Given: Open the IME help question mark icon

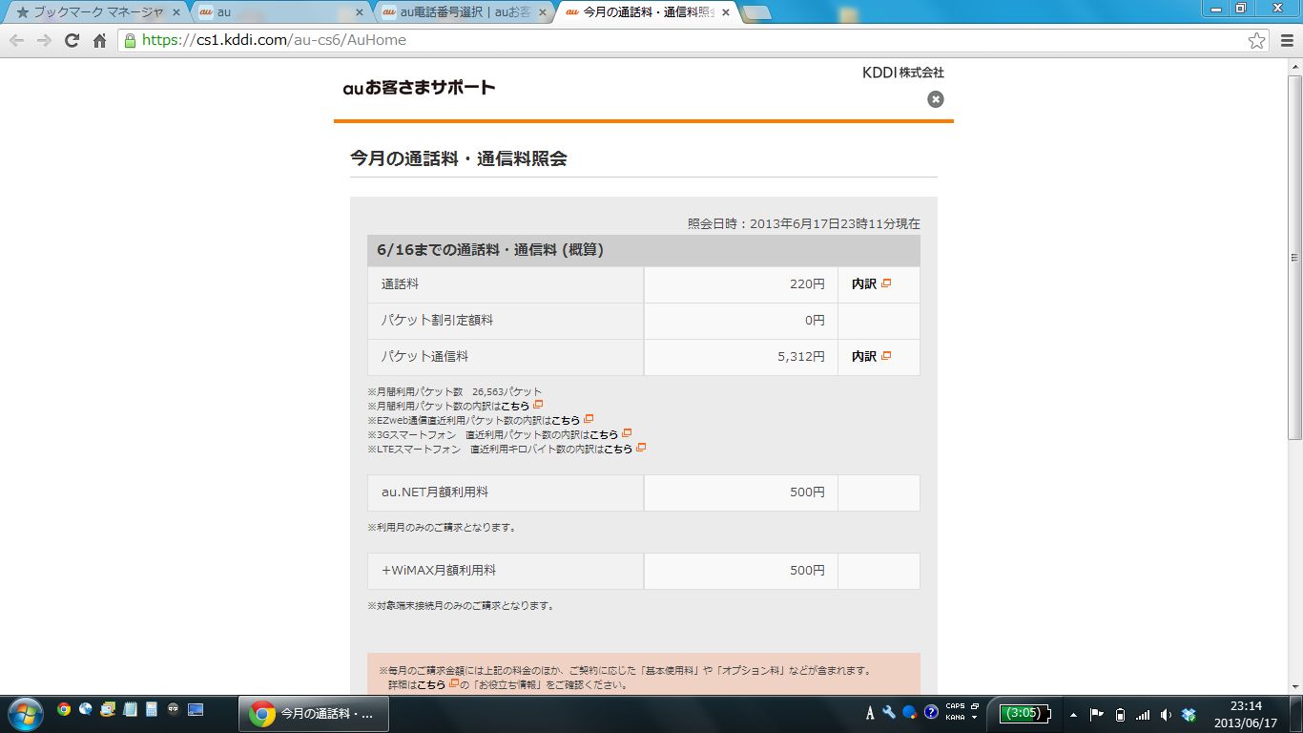Looking at the screenshot, I should [931, 713].
